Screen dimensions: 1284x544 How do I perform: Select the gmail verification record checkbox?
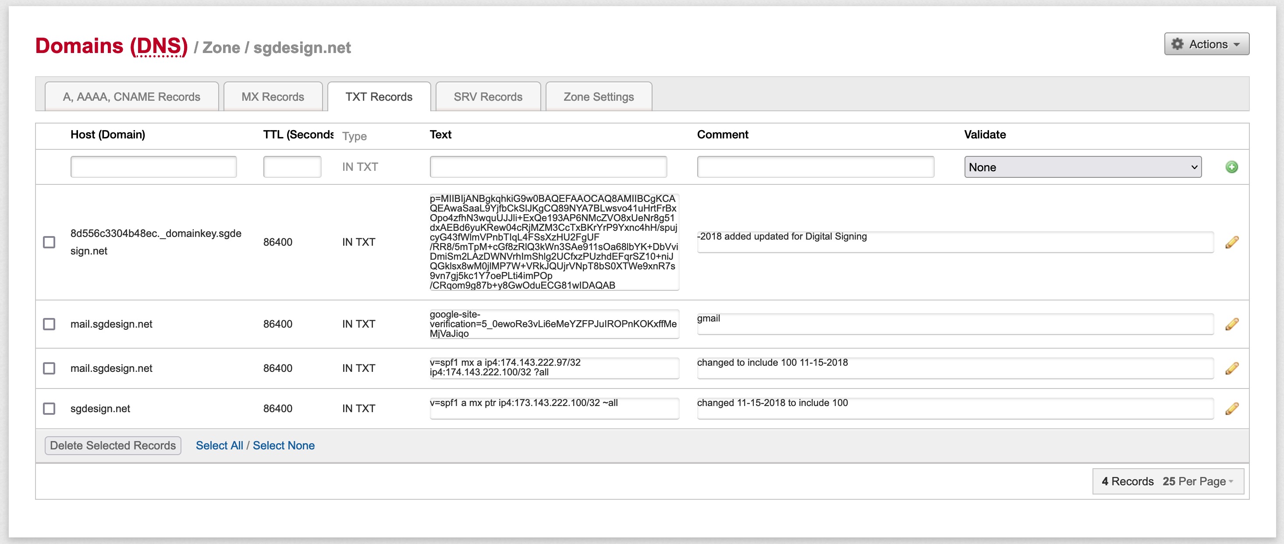click(x=49, y=324)
